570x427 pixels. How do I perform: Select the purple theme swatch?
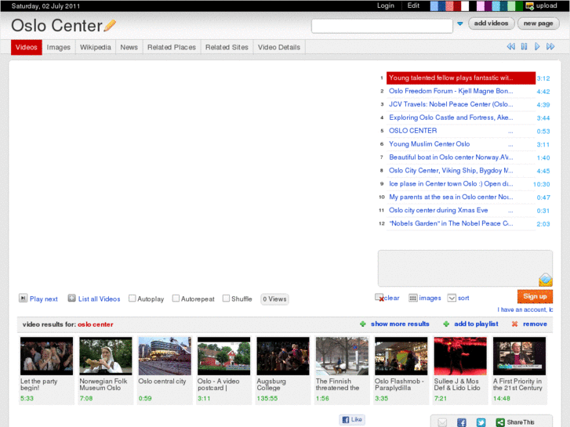click(488, 5)
